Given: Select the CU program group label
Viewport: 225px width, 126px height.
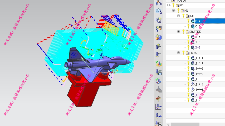Looking at the screenshot, I should (192, 16).
